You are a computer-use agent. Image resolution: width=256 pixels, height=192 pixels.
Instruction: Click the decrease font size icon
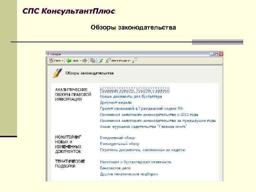coord(134,60)
